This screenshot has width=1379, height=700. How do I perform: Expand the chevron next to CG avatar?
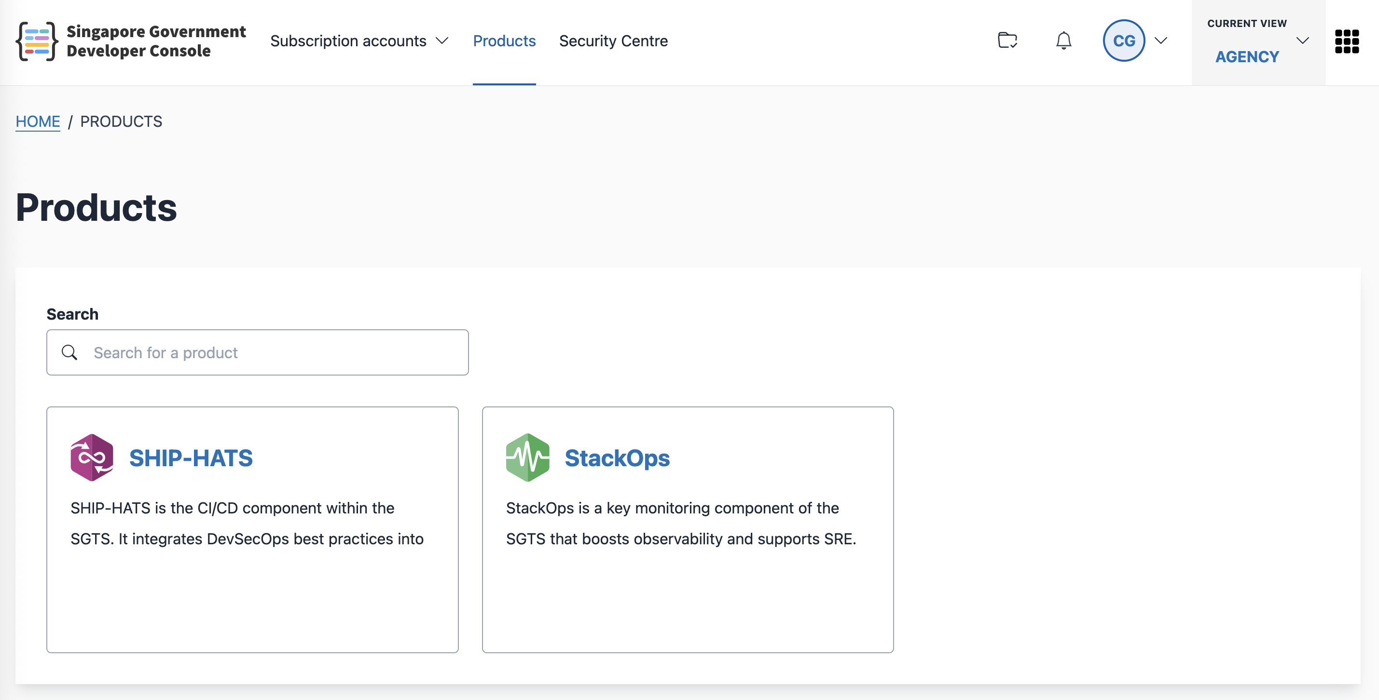(x=1160, y=40)
